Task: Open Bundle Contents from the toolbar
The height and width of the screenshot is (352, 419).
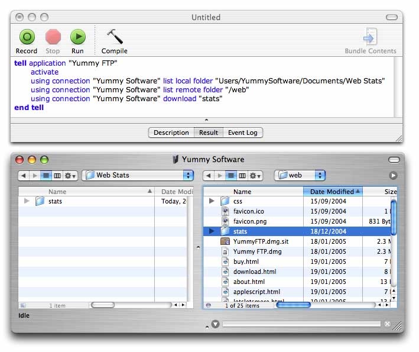Action: 370,38
